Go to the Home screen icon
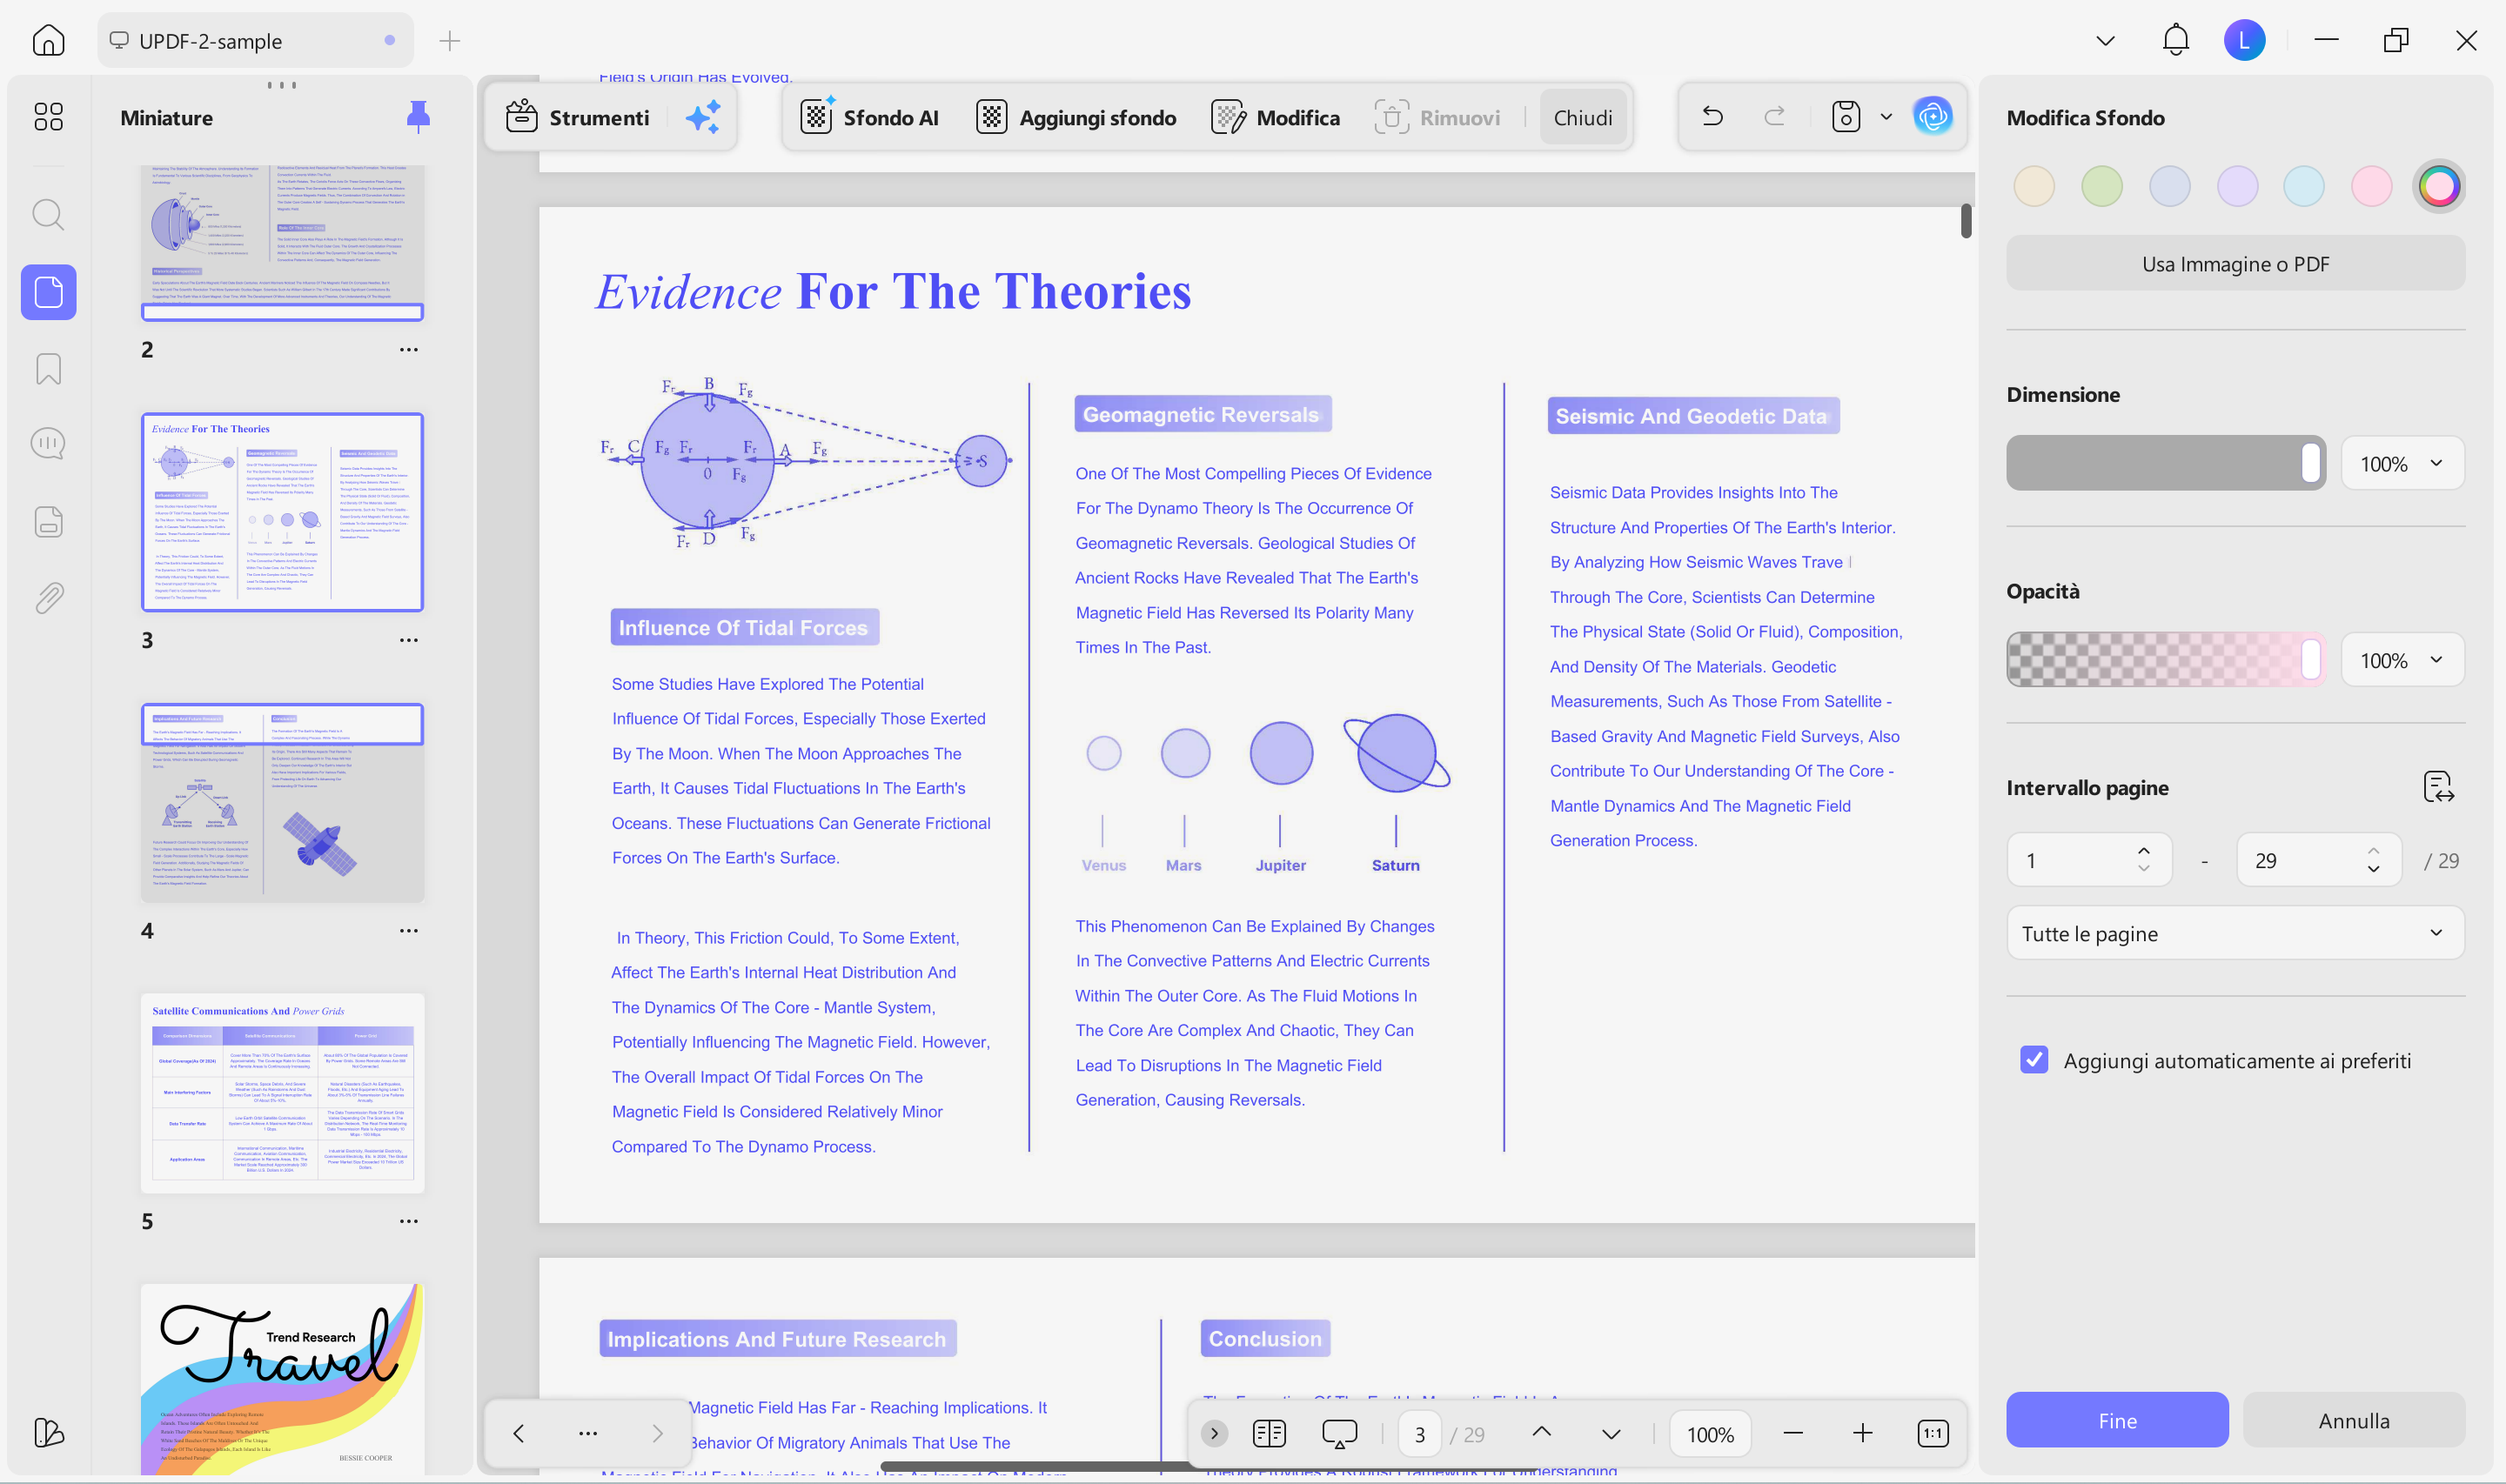 pos(48,41)
